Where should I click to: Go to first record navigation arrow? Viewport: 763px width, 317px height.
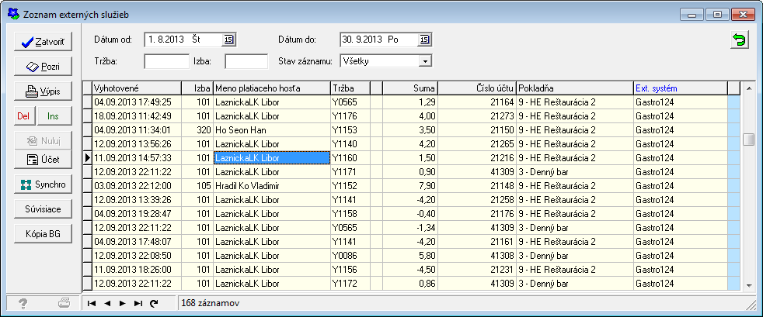[x=92, y=303]
